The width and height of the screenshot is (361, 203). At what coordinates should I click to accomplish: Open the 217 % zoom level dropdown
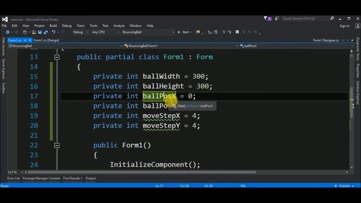point(22,172)
